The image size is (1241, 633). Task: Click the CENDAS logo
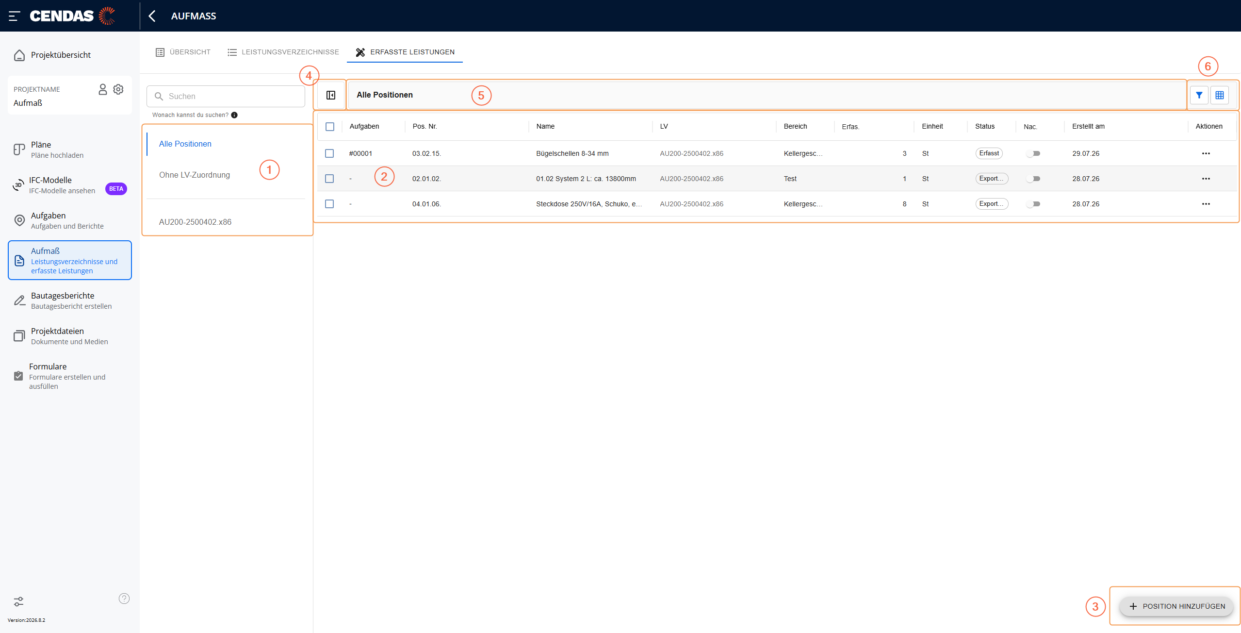pos(72,16)
